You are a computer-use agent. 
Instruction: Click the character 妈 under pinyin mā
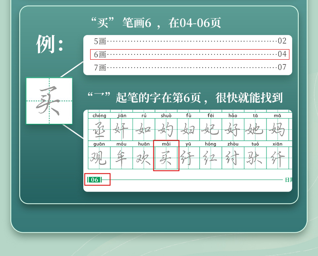point(277,130)
